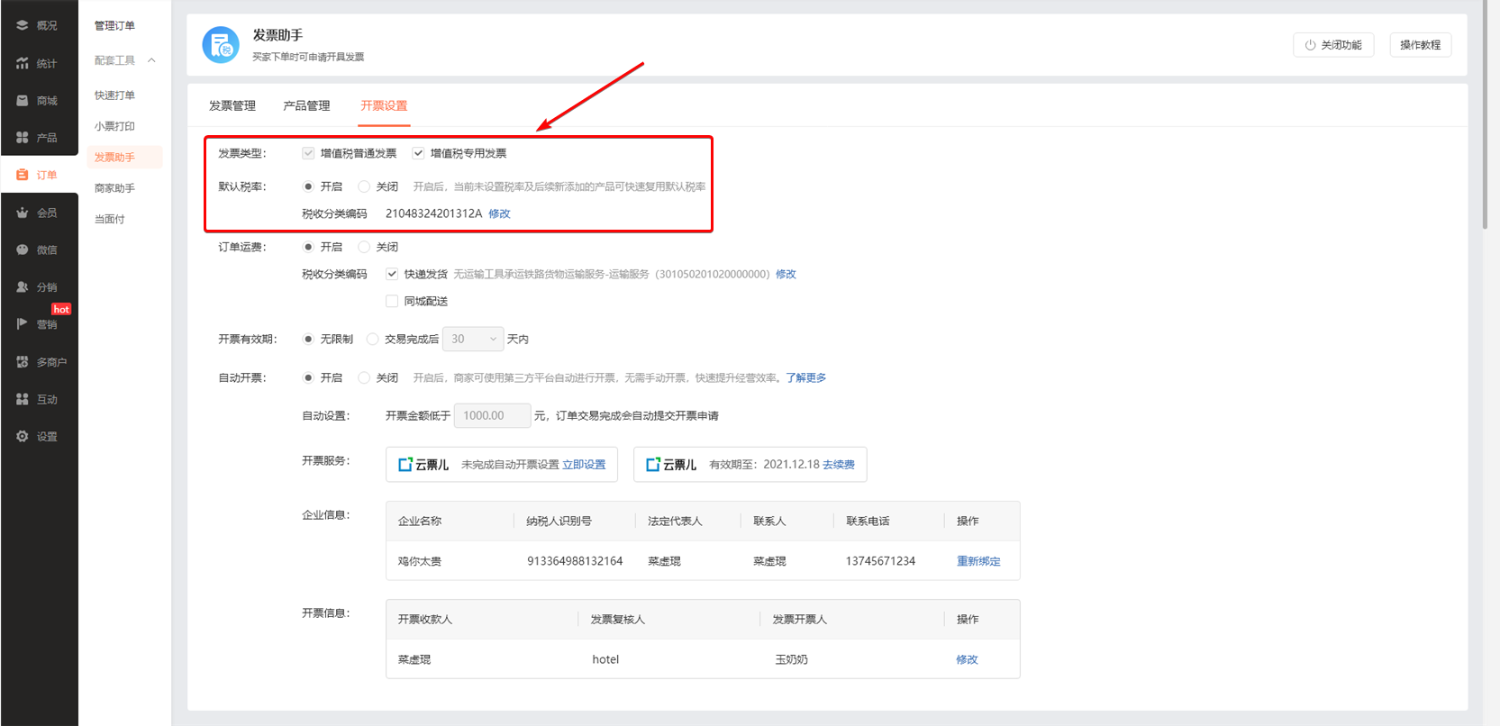Viewport: 1500px width, 726px height.
Task: Click first 云票儿 logo with 立即设置
Action: click(423, 465)
